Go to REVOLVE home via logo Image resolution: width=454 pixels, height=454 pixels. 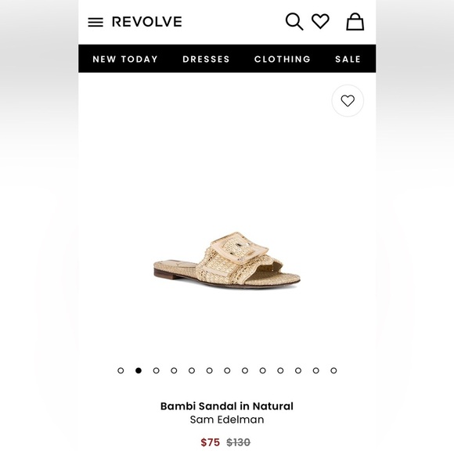click(x=147, y=22)
